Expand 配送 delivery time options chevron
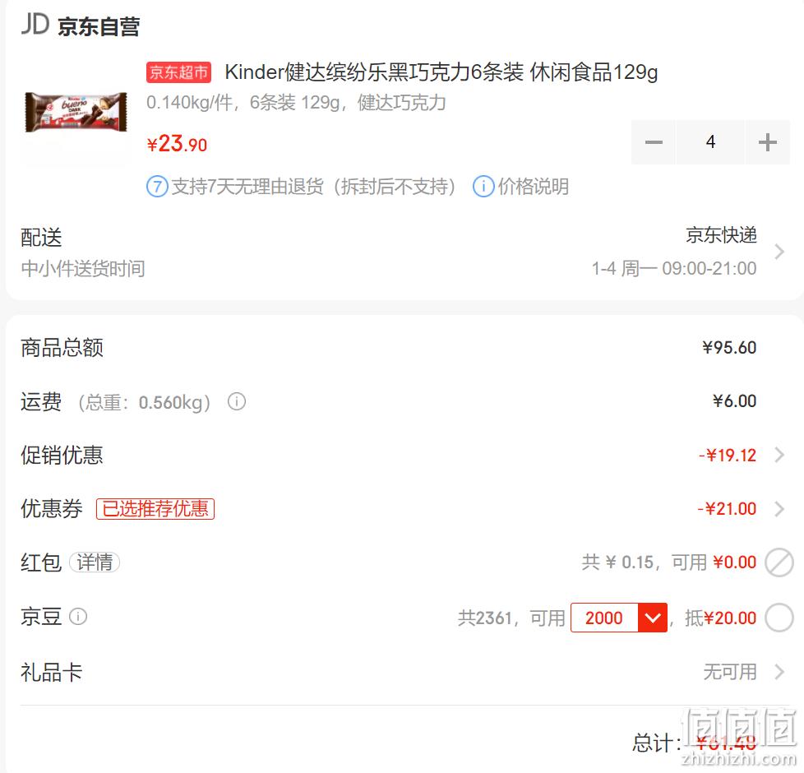804x773 pixels. (x=779, y=252)
